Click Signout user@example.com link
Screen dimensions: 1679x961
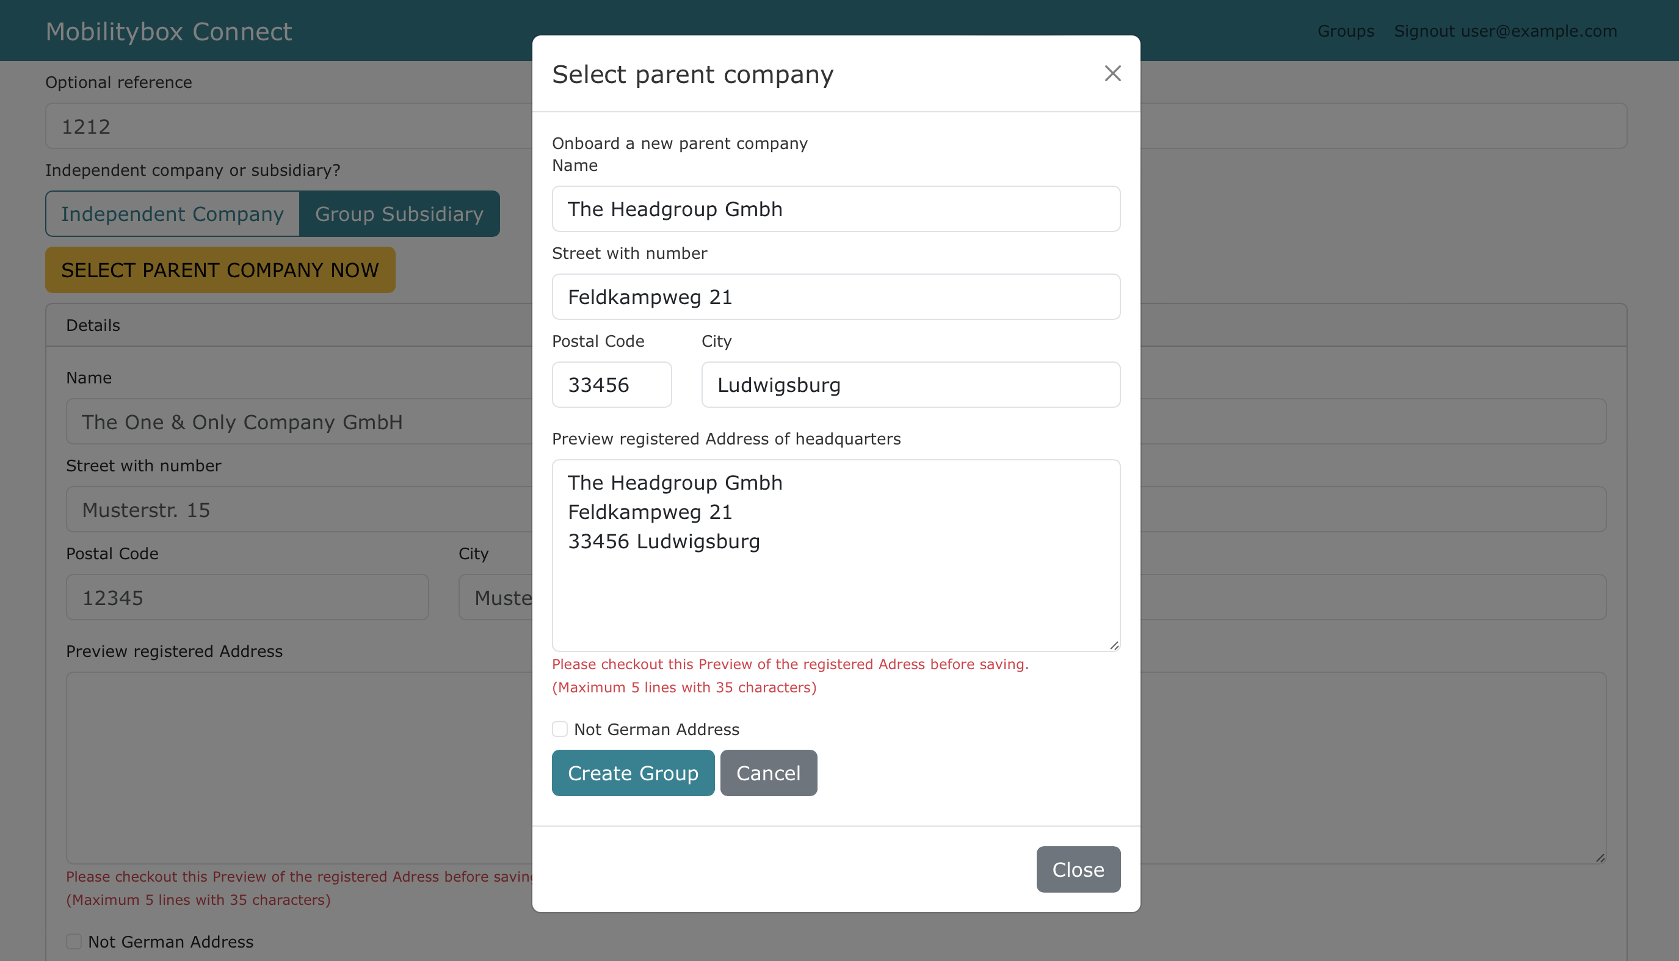pos(1506,31)
